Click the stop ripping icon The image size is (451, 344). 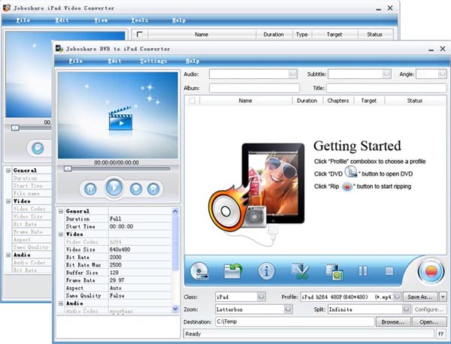(x=389, y=270)
